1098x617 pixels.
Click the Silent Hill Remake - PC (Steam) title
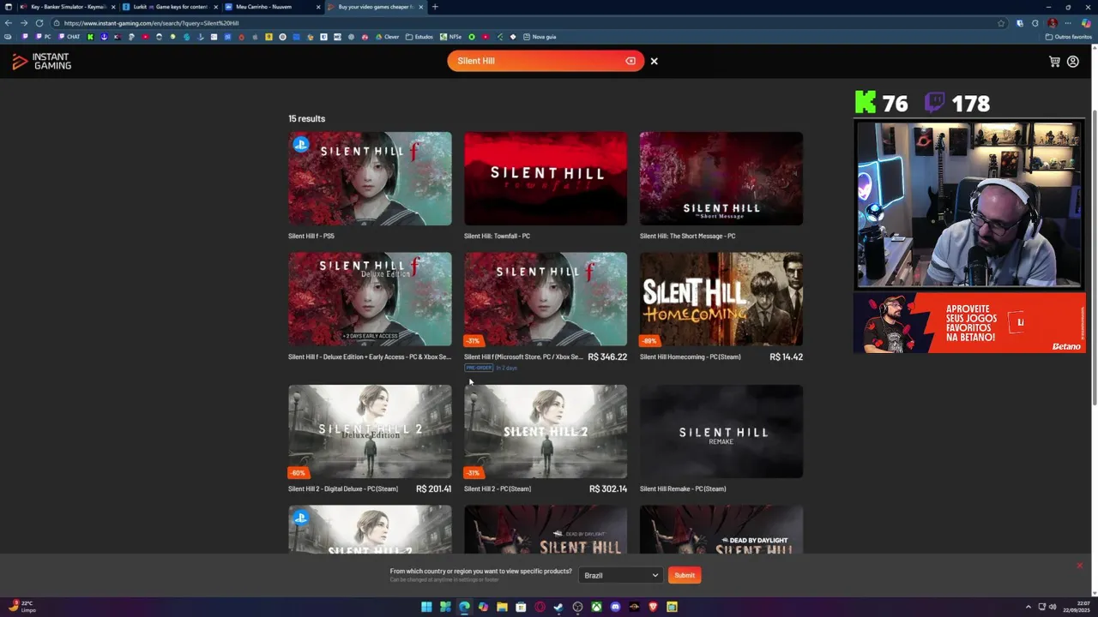683,488
